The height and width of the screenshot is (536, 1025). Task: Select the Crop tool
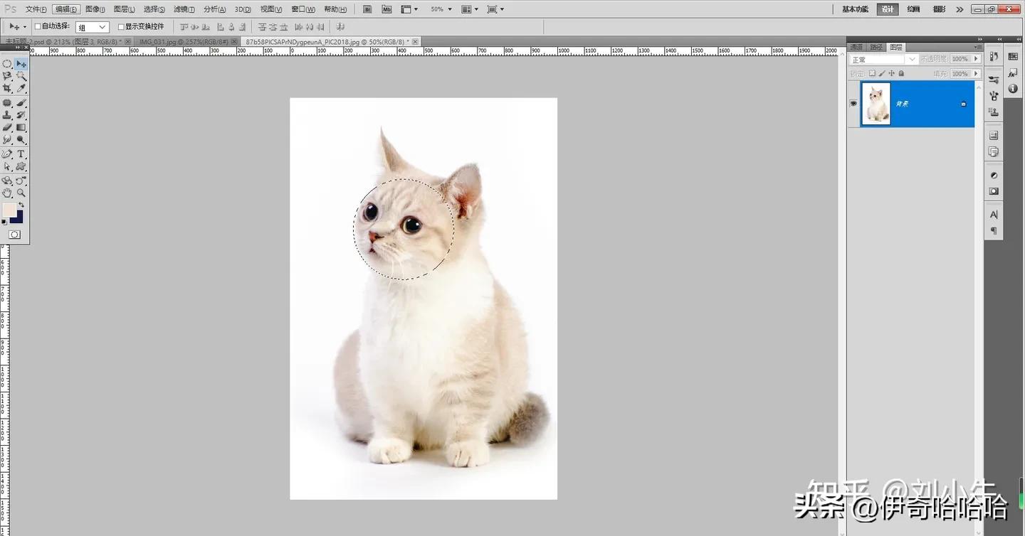click(7, 86)
